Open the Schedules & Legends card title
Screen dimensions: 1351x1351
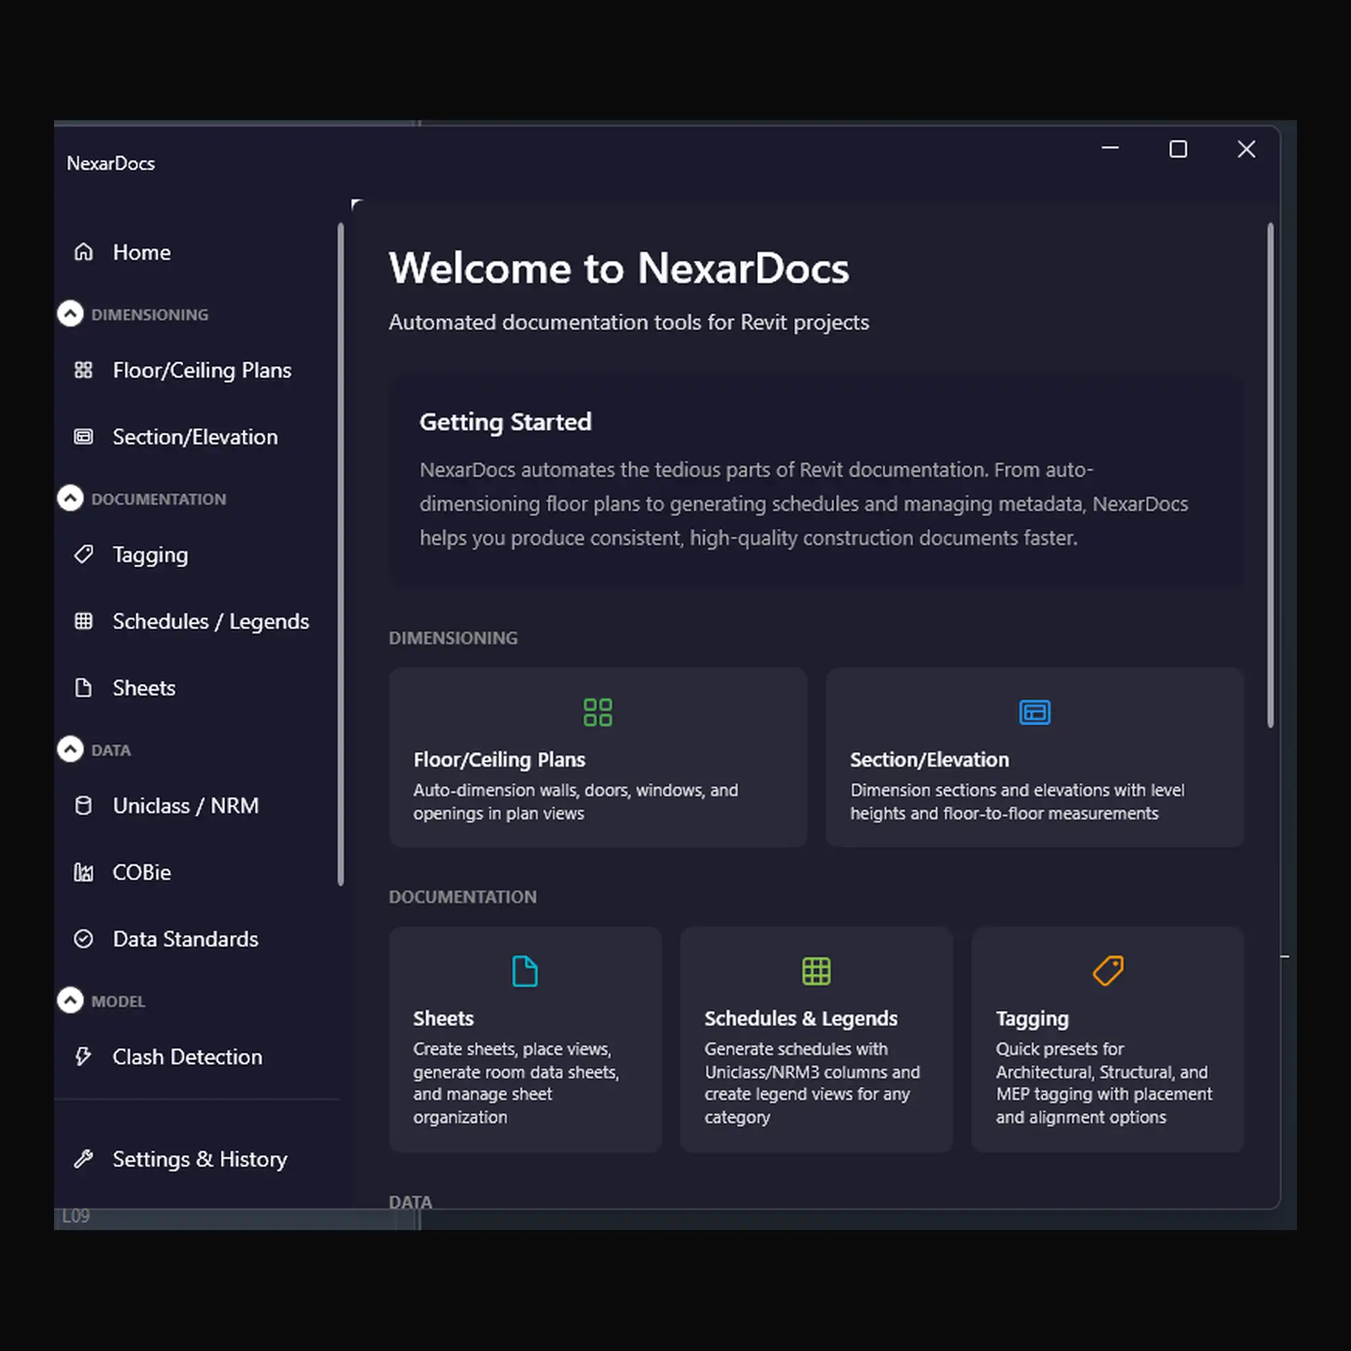pyautogui.click(x=800, y=1019)
